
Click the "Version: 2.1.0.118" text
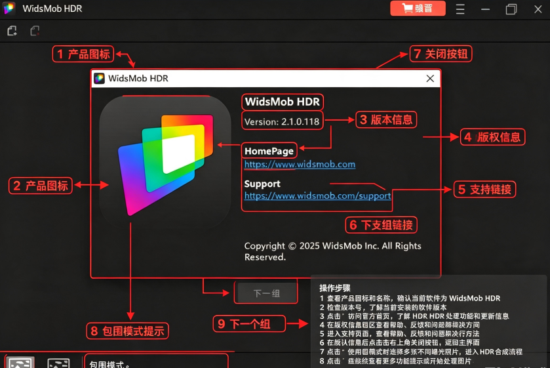click(x=282, y=121)
